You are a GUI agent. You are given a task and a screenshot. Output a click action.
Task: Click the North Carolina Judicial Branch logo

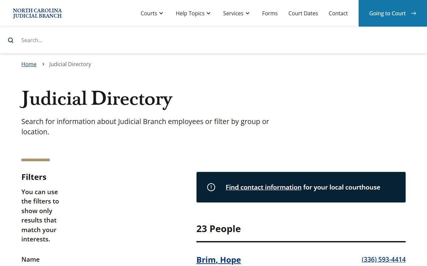[37, 13]
